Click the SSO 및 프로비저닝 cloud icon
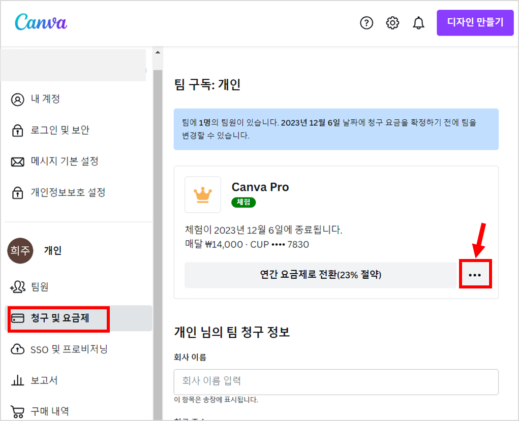The width and height of the screenshot is (519, 421). click(x=18, y=349)
